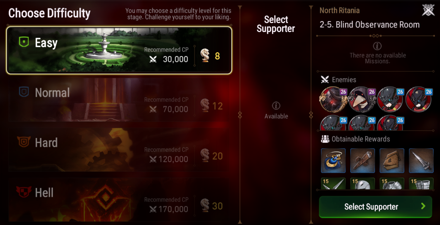Image resolution: width=440 pixels, height=225 pixels.
Task: Tap the info icon above Available
Action: tap(276, 105)
